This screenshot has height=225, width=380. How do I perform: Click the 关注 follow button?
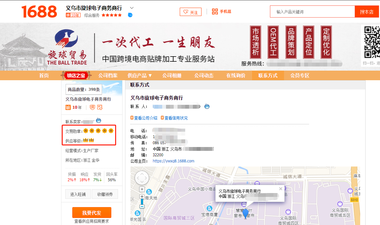coord(191,12)
